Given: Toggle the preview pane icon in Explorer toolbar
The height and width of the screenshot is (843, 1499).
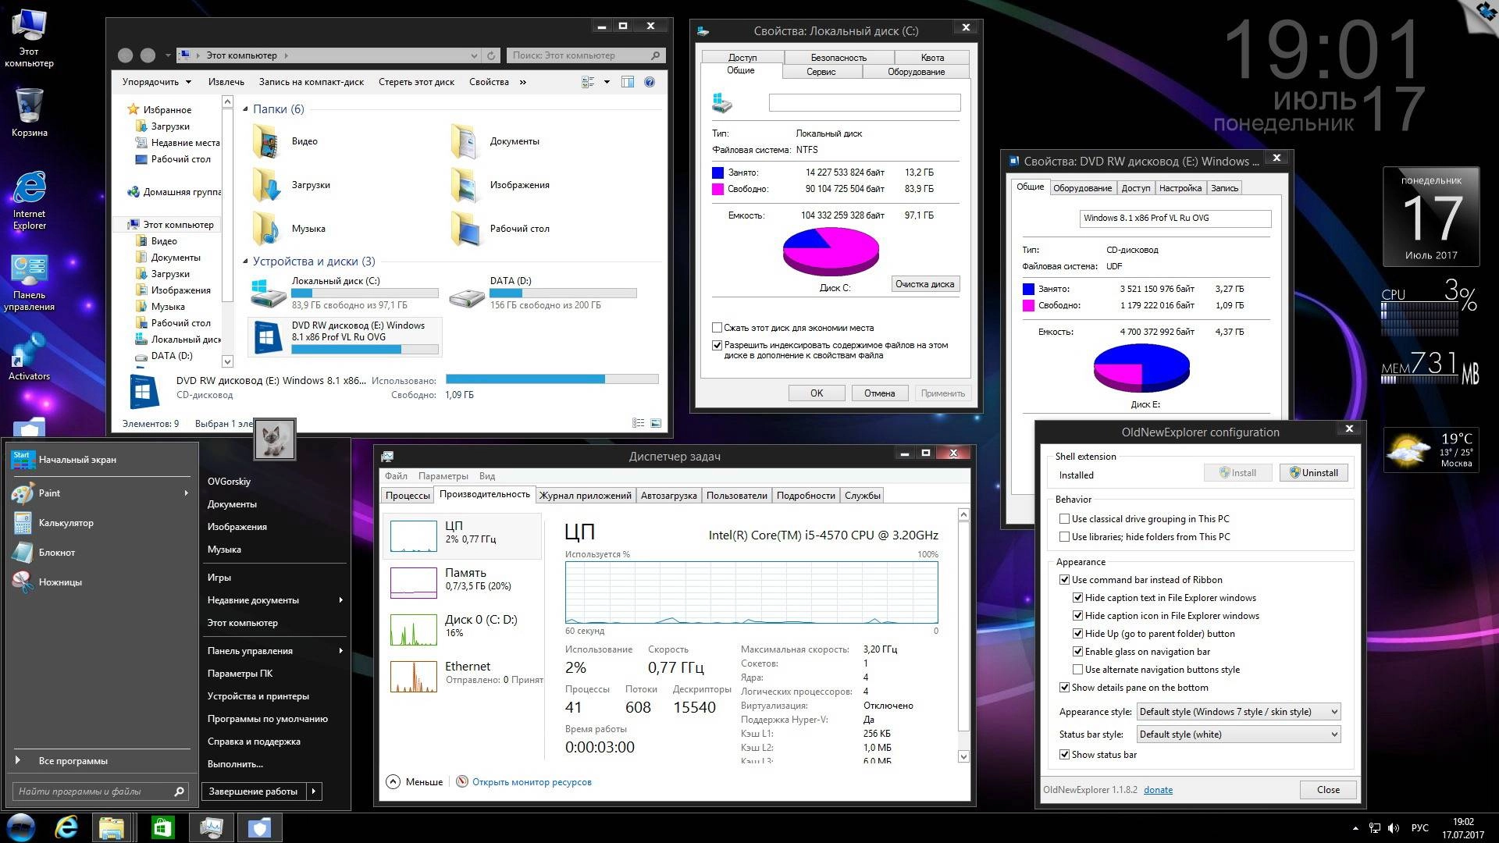Looking at the screenshot, I should [x=627, y=82].
